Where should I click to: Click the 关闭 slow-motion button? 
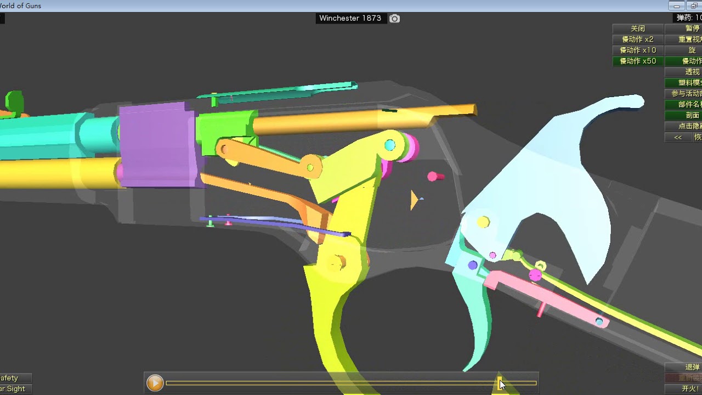click(x=638, y=29)
